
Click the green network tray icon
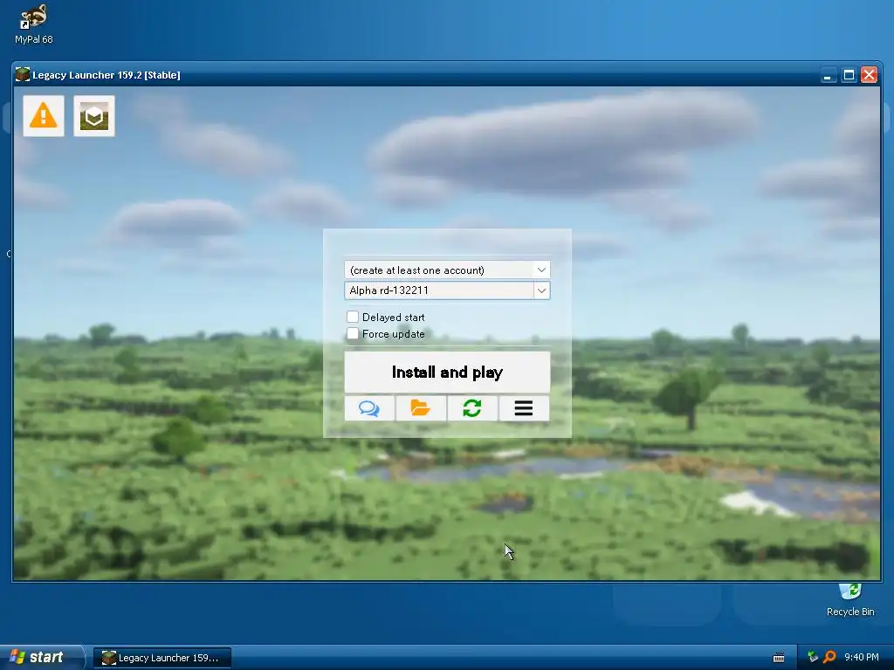(813, 657)
